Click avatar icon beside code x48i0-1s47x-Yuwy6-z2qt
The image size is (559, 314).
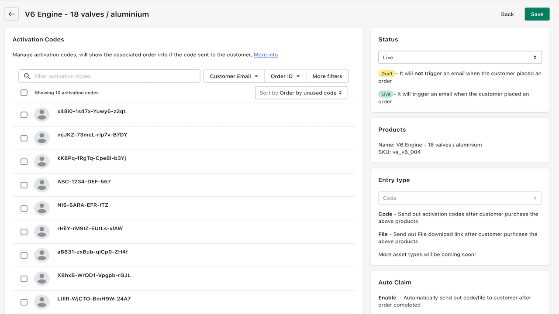(x=42, y=115)
